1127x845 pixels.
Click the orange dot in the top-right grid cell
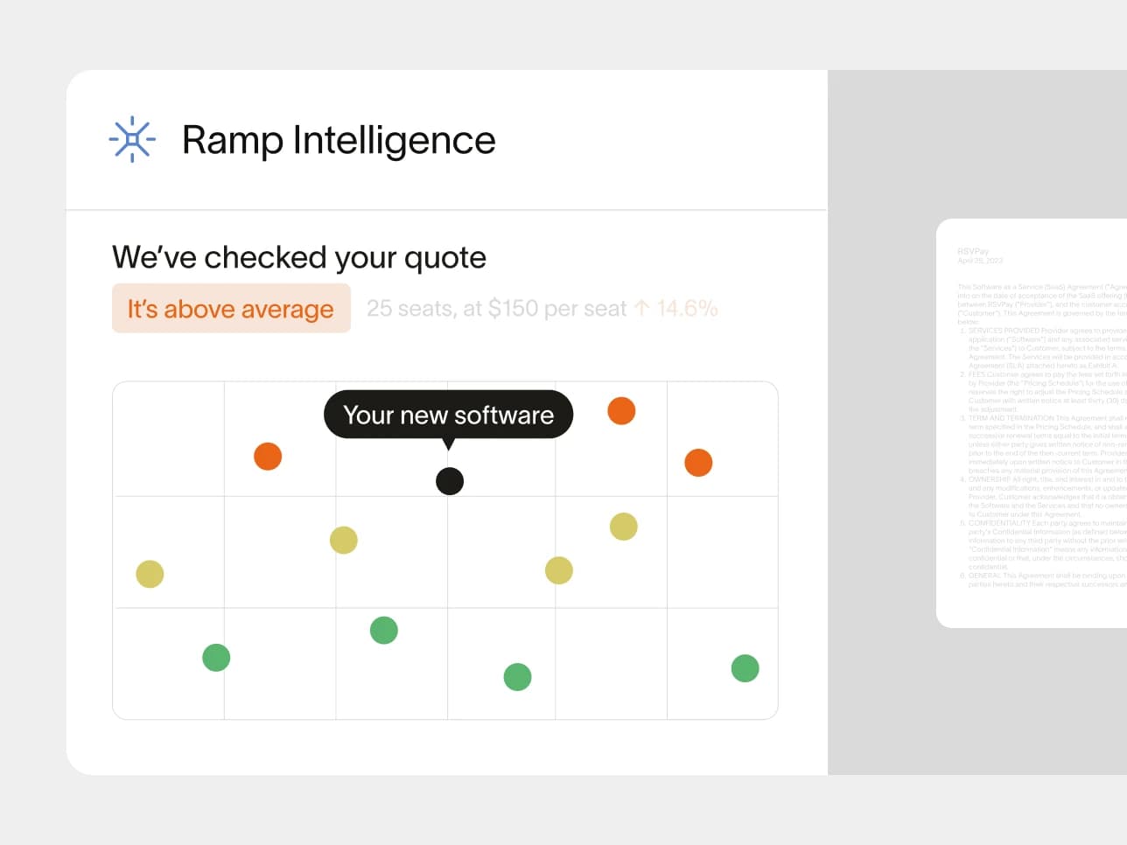tap(621, 410)
